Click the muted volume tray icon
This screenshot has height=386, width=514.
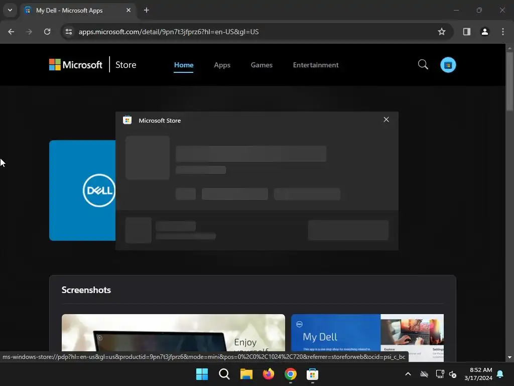[453, 374]
